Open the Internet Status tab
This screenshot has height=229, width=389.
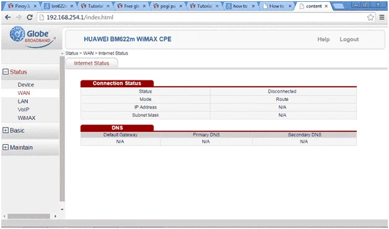[x=92, y=63]
